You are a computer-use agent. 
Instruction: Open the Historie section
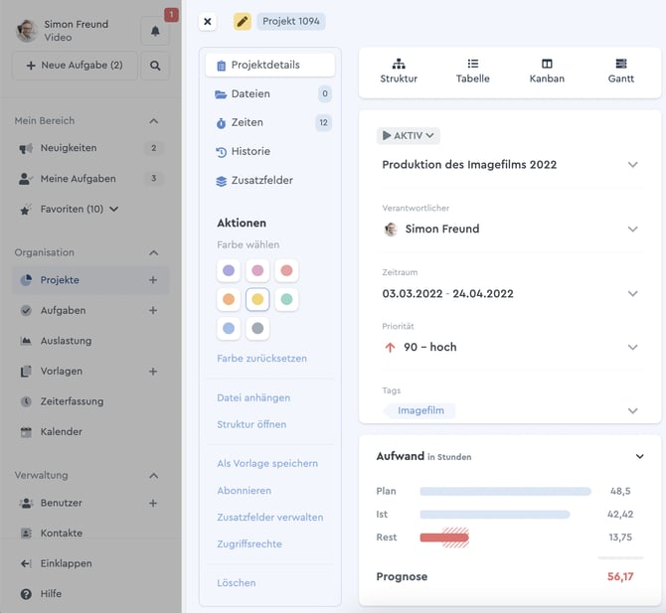(269, 152)
